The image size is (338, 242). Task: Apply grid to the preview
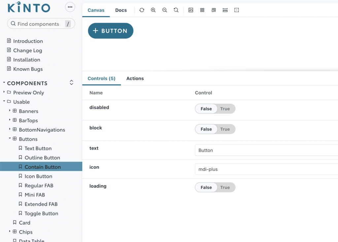point(202,10)
